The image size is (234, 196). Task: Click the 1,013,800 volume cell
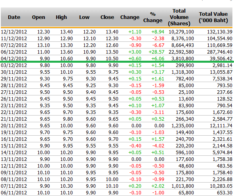pyautogui.click(x=183, y=186)
